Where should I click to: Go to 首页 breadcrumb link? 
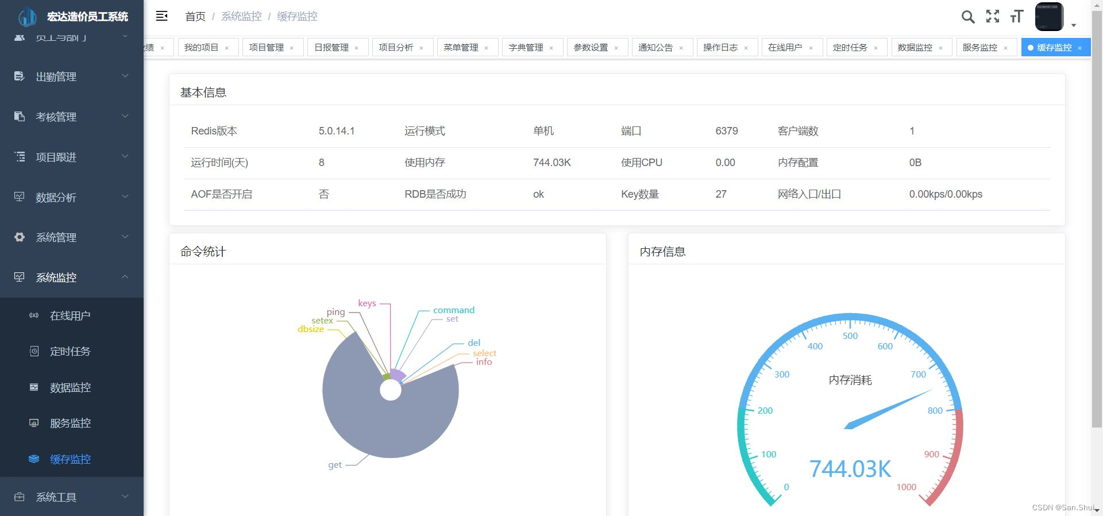coord(195,17)
